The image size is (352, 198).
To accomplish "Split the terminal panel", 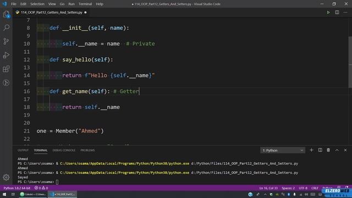I will tap(320, 150).
